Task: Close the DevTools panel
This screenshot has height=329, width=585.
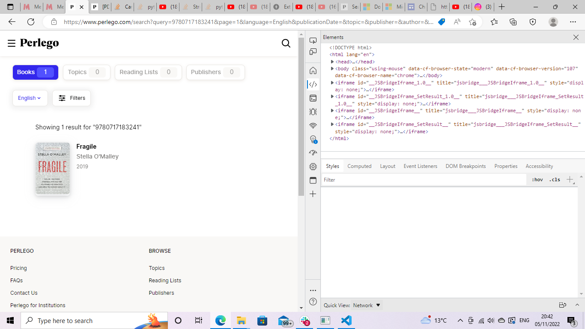Action: click(576, 37)
